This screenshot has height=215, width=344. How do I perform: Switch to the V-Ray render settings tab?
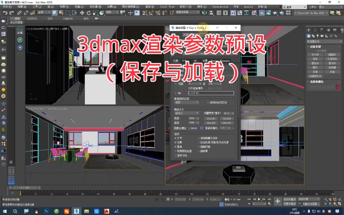point(185,60)
